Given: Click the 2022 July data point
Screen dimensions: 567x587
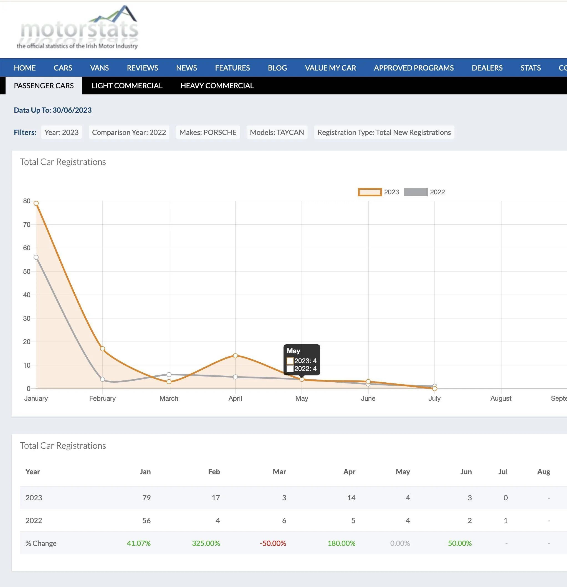Looking at the screenshot, I should (435, 386).
